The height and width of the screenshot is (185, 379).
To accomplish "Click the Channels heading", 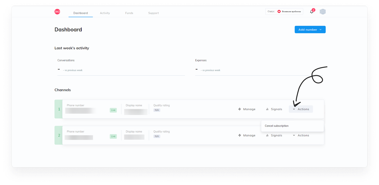I will point(62,90).
